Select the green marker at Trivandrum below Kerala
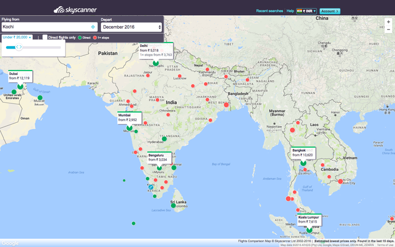Viewport: 395px width, 247px height. click(155, 196)
